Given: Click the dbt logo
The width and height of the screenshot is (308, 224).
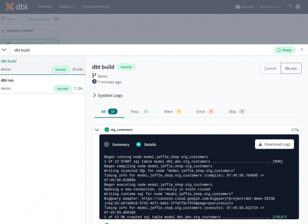Looking at the screenshot, I should click(x=17, y=7).
